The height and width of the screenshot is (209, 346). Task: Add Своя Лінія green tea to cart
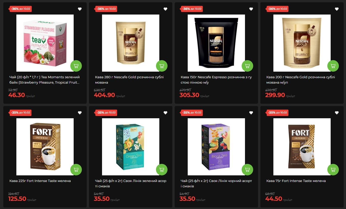tap(162, 169)
